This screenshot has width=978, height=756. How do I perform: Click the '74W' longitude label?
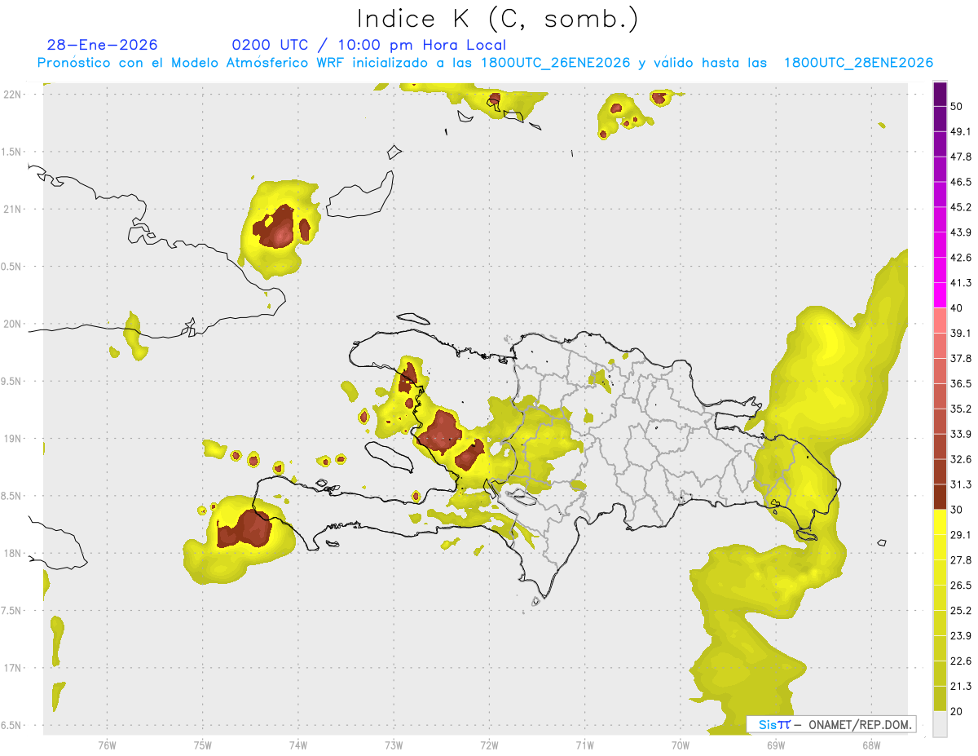tap(298, 745)
